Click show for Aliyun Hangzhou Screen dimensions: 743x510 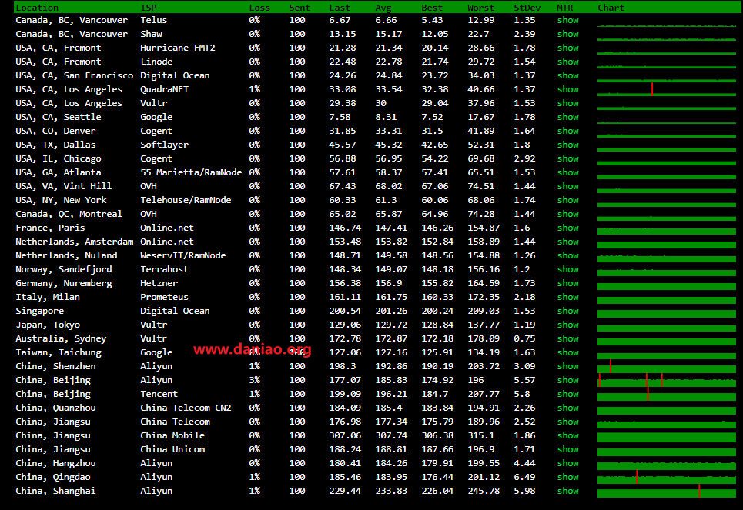[x=567, y=464]
